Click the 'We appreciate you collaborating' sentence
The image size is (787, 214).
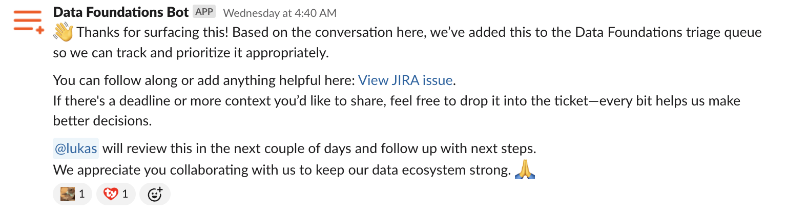[282, 169]
